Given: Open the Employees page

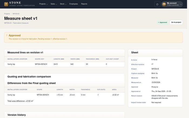Looking at the screenshot, I should (x=73, y=4).
